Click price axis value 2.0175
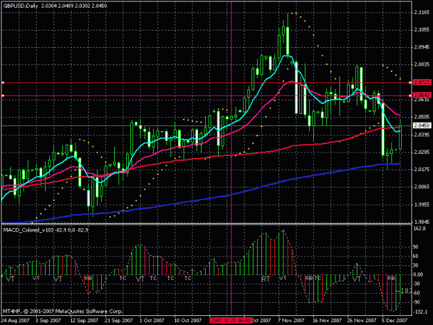Image resolution: width=433 pixels, height=325 pixels. 422,169
